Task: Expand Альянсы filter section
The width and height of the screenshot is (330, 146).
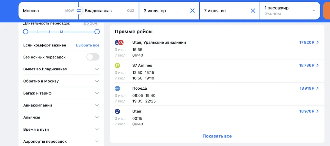Action: pyautogui.click(x=61, y=117)
